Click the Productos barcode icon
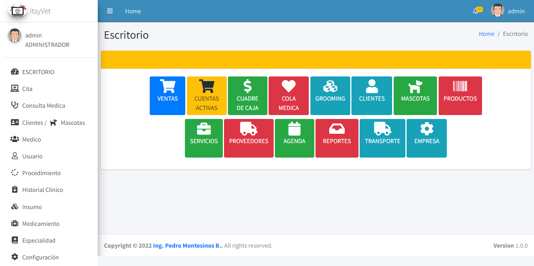 (460, 86)
